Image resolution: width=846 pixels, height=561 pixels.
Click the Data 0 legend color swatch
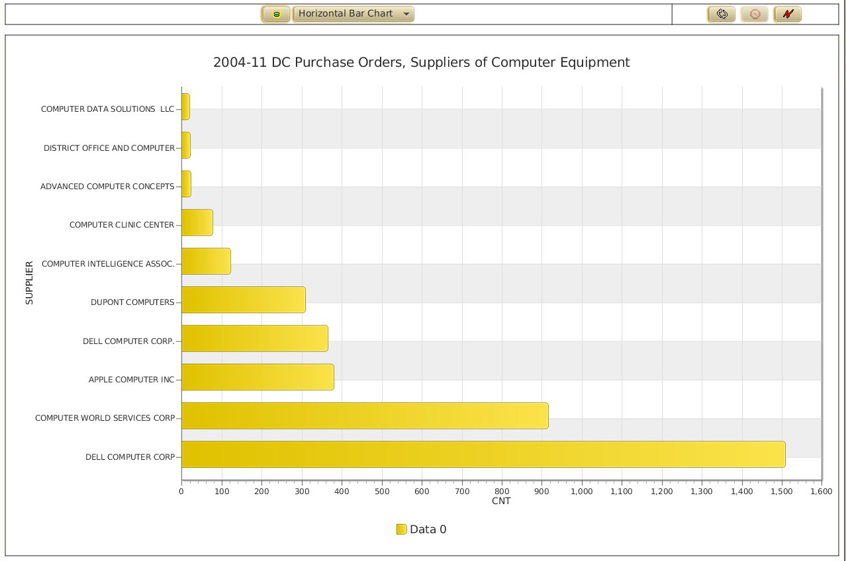tap(401, 529)
